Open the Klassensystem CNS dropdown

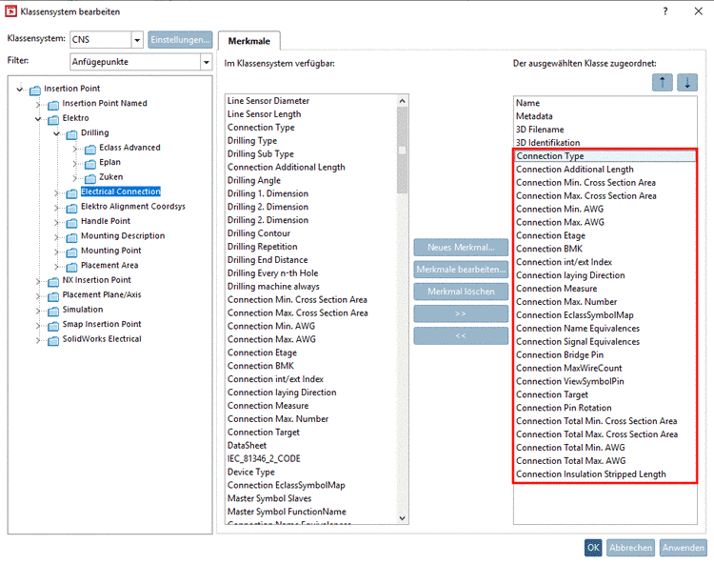(137, 40)
